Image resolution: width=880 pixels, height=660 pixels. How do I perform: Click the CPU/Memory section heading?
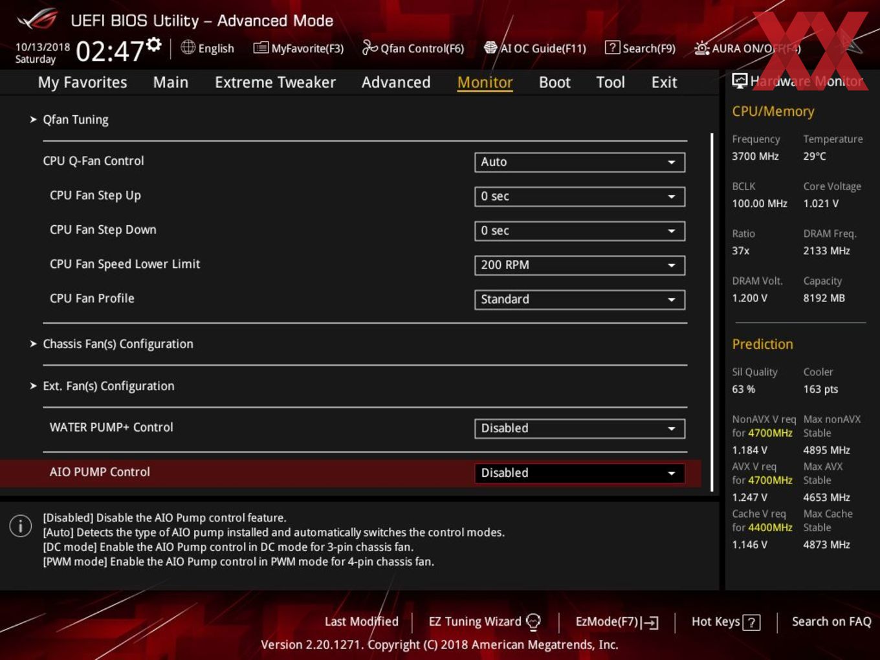[773, 111]
